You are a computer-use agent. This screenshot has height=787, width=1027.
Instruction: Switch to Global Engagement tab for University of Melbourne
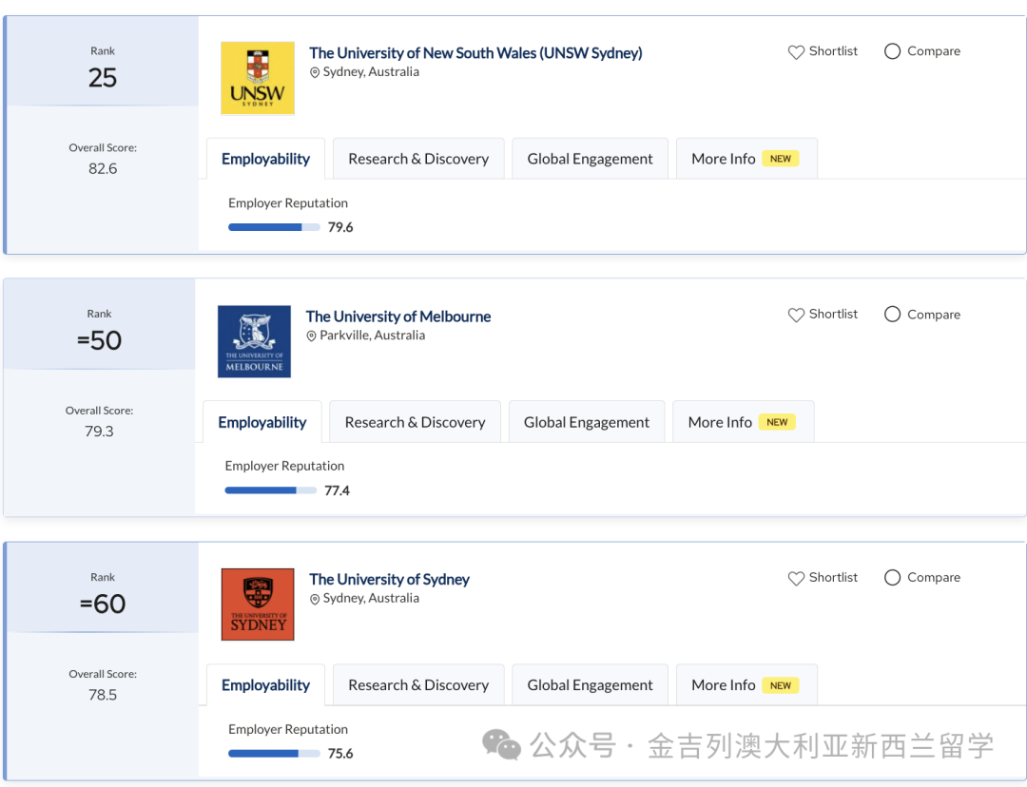[x=587, y=422]
